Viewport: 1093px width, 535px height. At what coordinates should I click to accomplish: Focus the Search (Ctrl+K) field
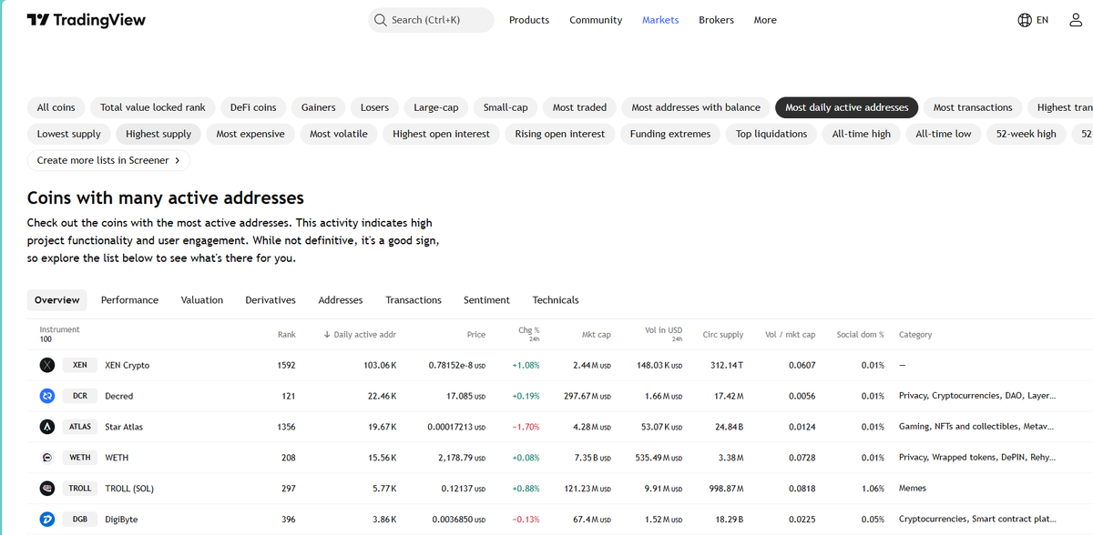pos(431,20)
